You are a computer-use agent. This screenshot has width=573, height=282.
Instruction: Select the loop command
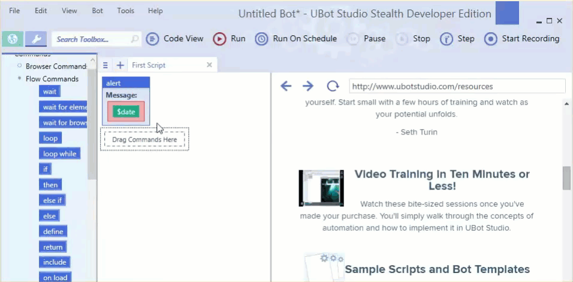(50, 138)
